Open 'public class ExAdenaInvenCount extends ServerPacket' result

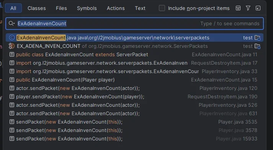click(x=134, y=54)
